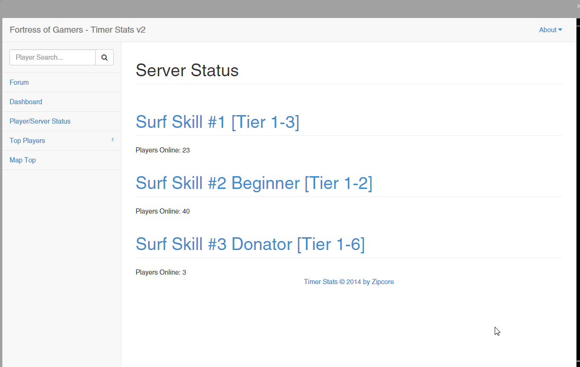Click the Server Status page heading
Viewport: 580px width, 367px height.
click(x=187, y=71)
